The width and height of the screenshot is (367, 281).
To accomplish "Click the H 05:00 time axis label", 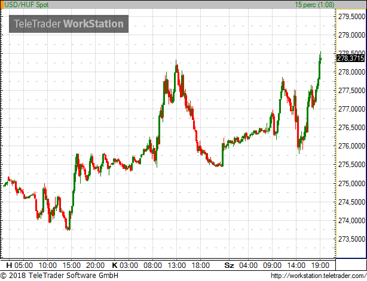I will [x=20, y=265].
